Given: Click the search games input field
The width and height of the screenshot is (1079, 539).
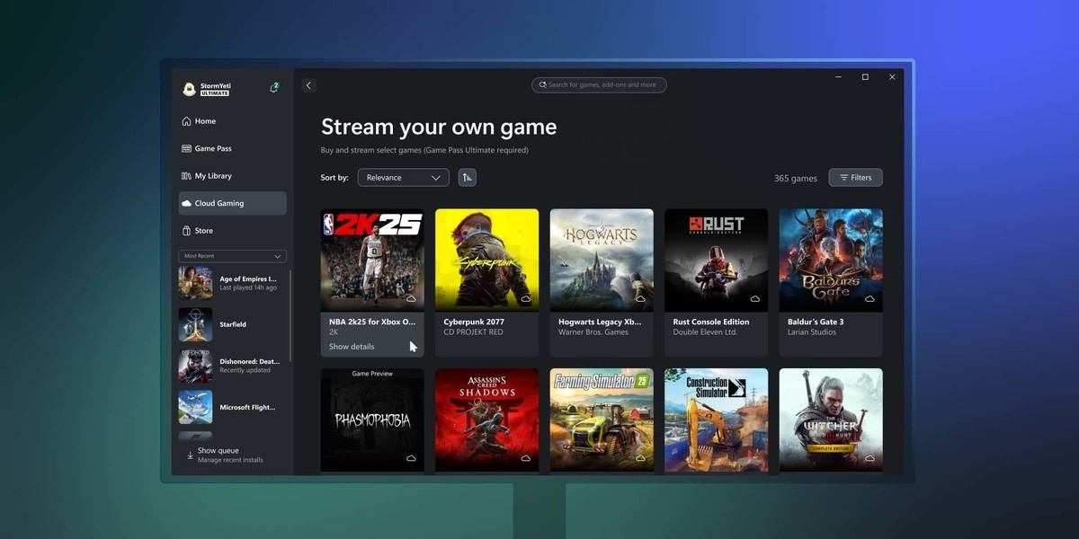Looking at the screenshot, I should (599, 85).
